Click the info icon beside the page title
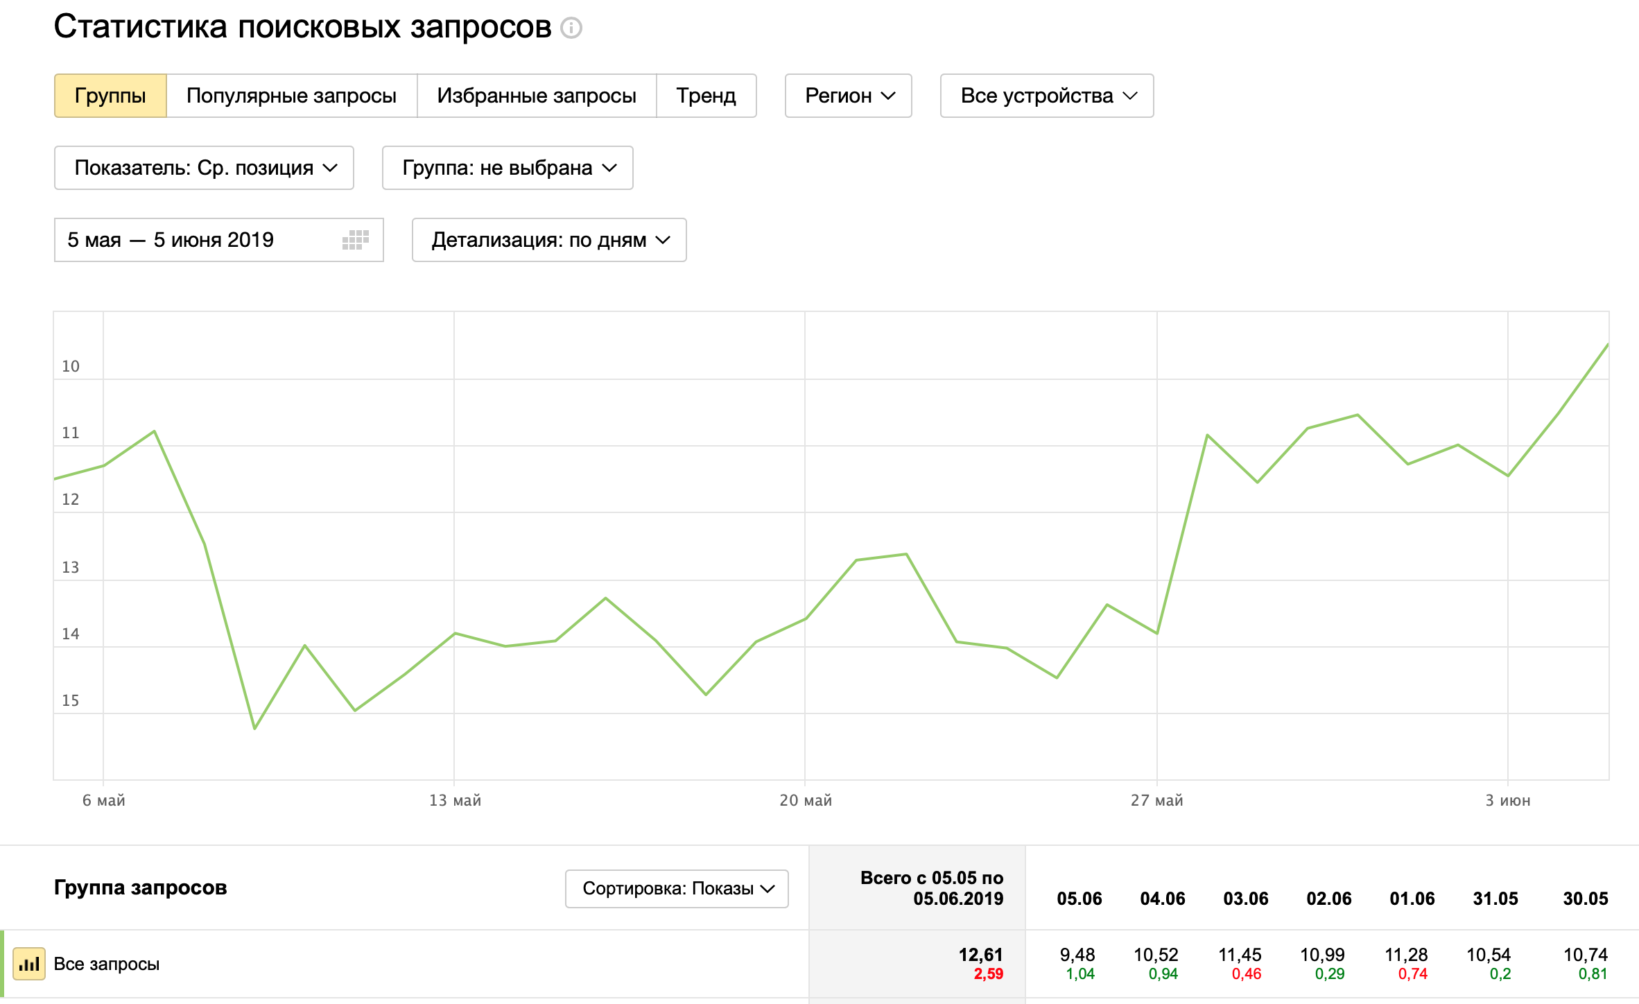 tap(571, 28)
